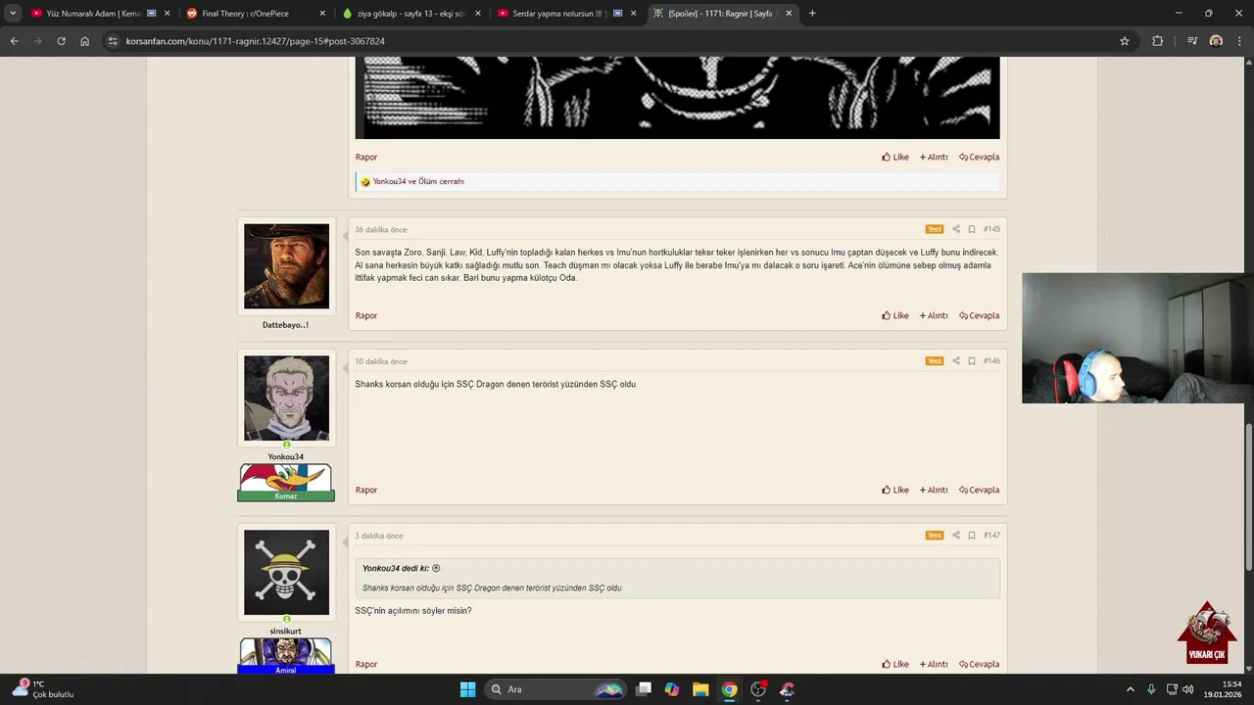Go back in browser history
Screen dimensions: 1254x705
pyautogui.click(x=14, y=41)
